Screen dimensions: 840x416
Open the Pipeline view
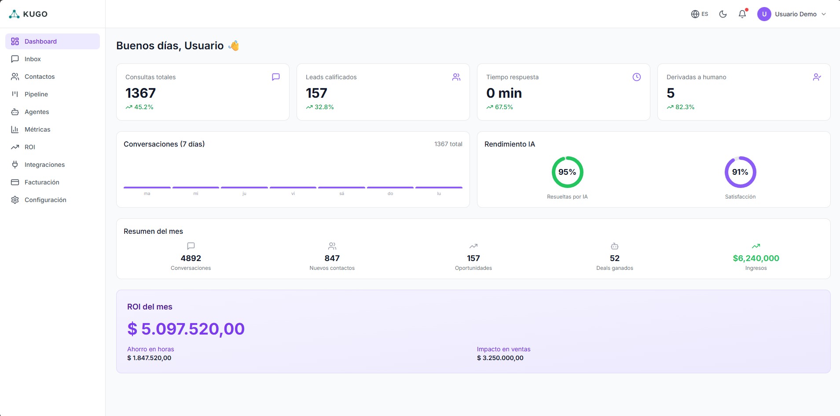[36, 94]
